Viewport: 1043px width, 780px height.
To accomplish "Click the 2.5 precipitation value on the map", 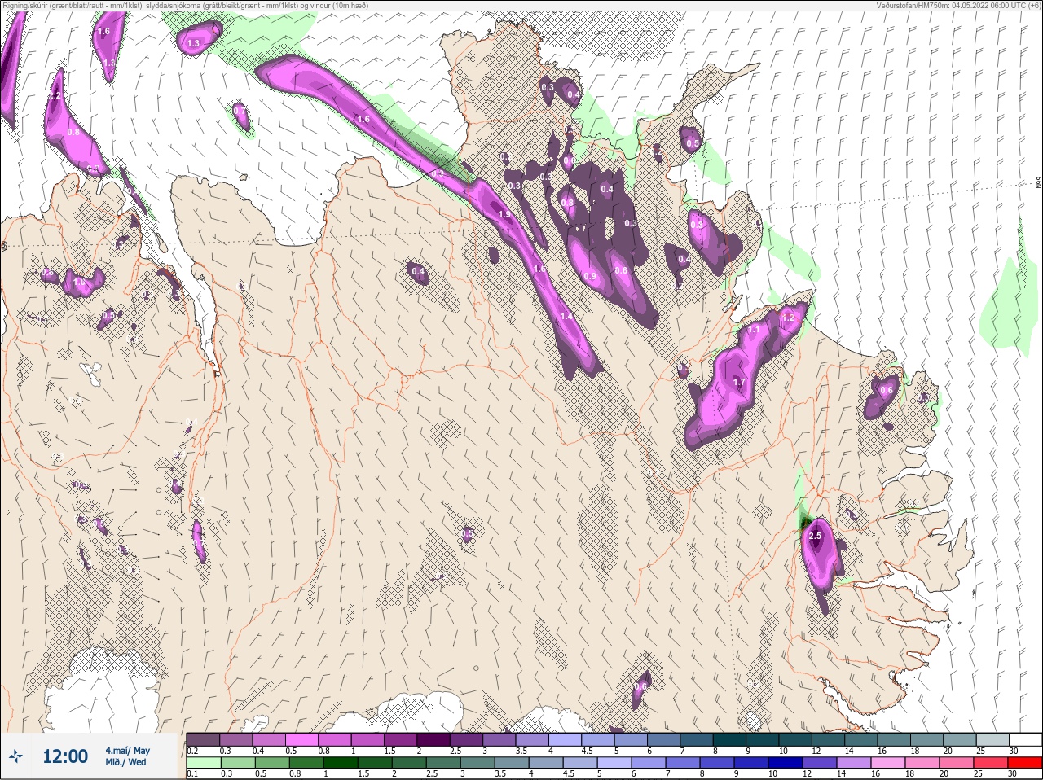I will [815, 536].
